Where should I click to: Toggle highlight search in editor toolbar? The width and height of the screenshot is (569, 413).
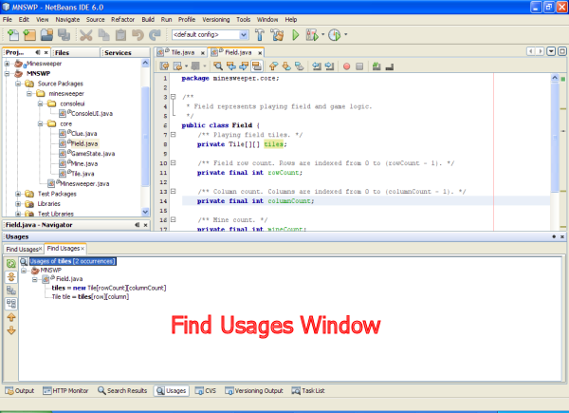(257, 66)
